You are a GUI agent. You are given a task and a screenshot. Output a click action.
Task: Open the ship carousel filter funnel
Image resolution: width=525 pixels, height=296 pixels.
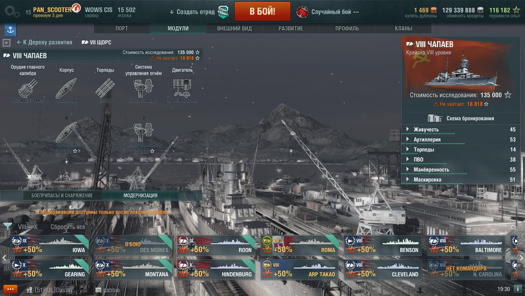(x=7, y=226)
